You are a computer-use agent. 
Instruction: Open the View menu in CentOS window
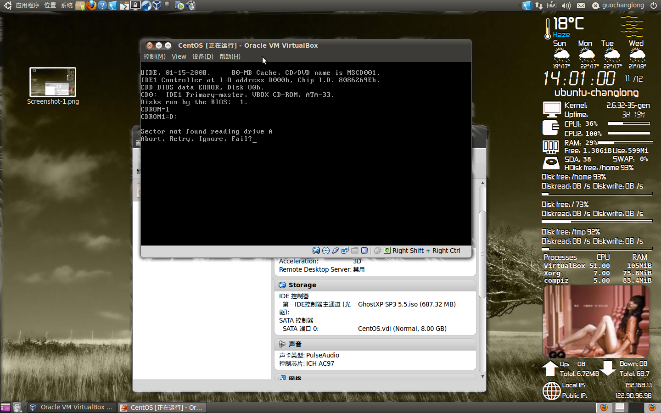pos(179,56)
